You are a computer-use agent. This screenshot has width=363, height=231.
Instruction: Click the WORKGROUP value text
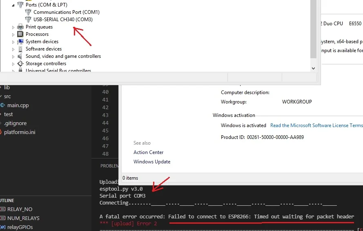tap(297, 102)
